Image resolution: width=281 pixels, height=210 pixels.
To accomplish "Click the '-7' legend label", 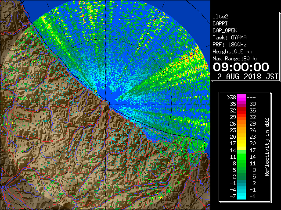I will (233, 196).
